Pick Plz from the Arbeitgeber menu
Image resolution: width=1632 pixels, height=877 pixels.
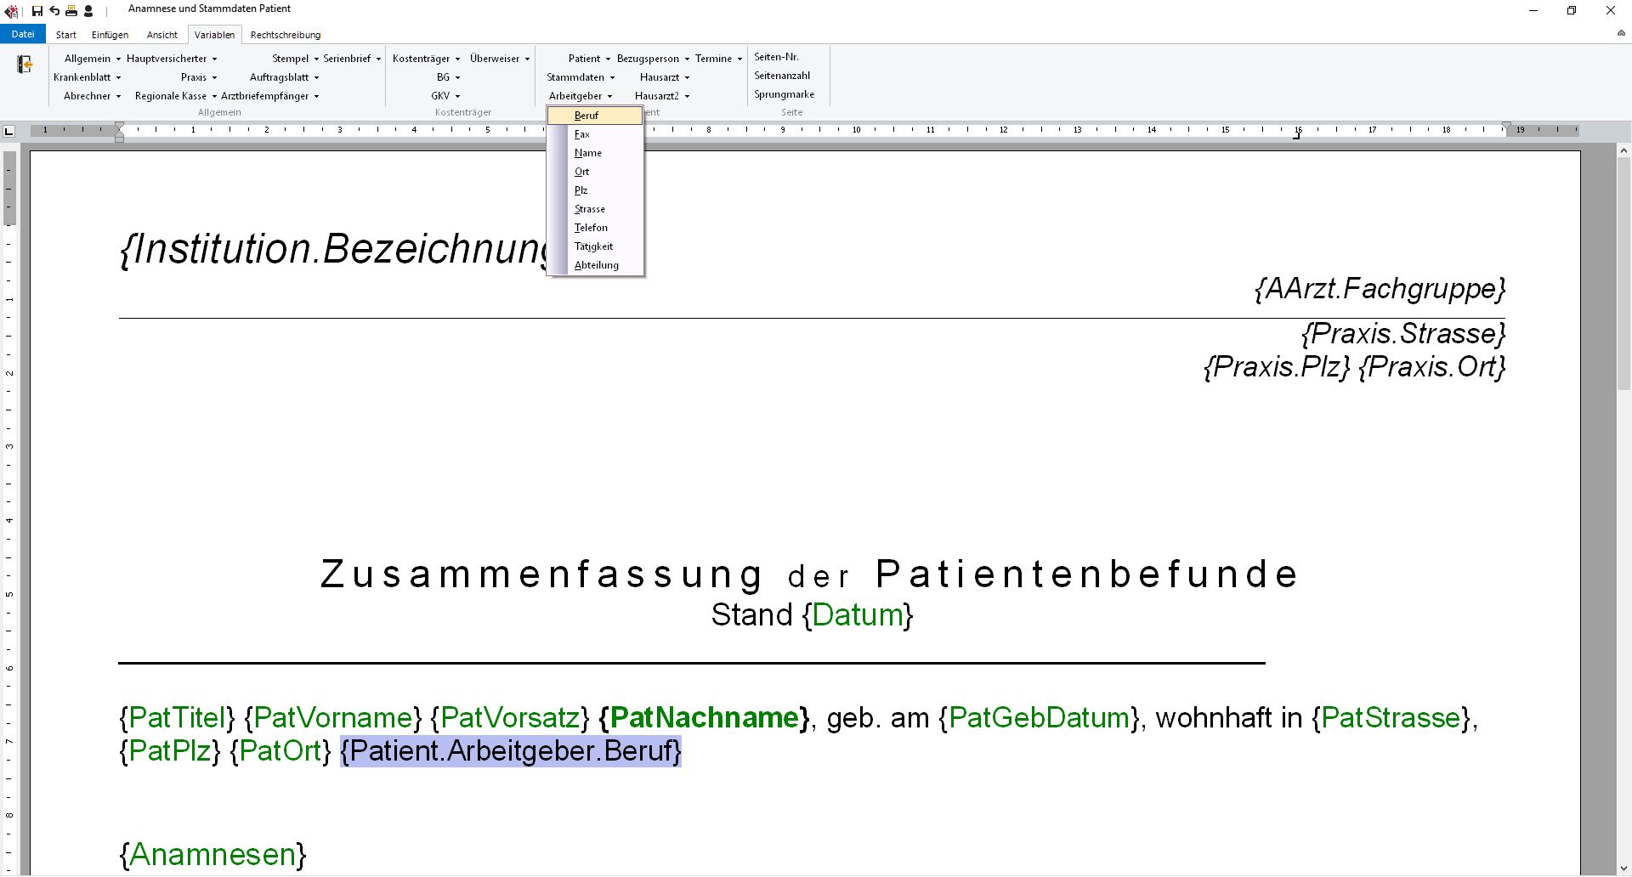click(595, 190)
